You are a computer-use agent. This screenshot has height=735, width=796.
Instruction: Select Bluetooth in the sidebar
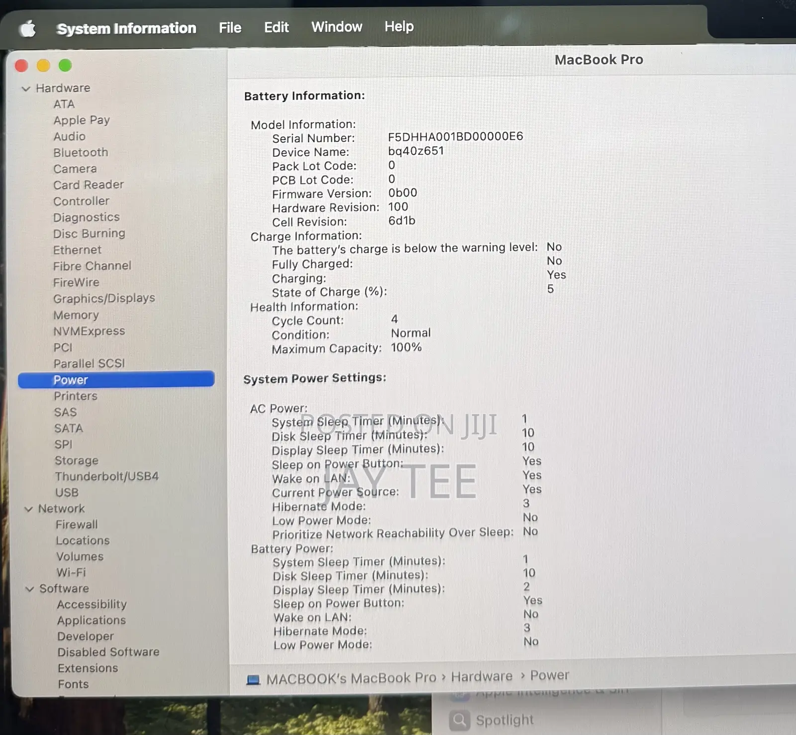click(81, 152)
